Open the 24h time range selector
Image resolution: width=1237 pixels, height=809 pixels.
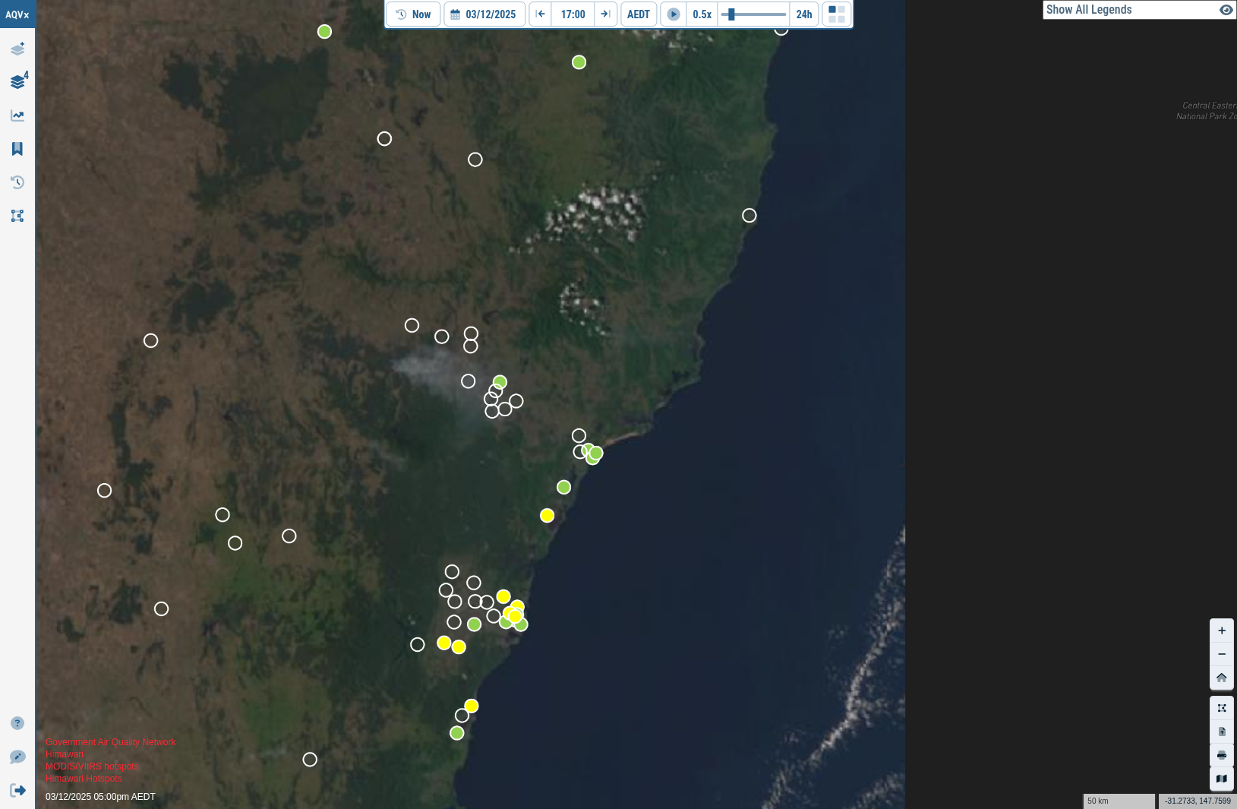[x=804, y=14]
